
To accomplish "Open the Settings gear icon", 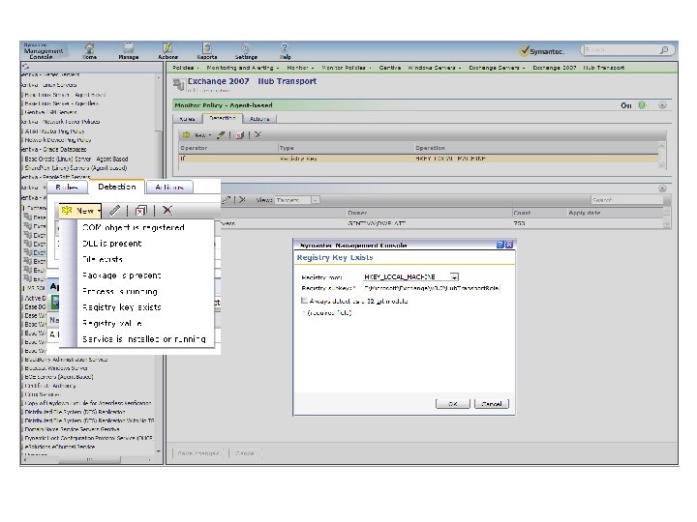I will tap(246, 51).
